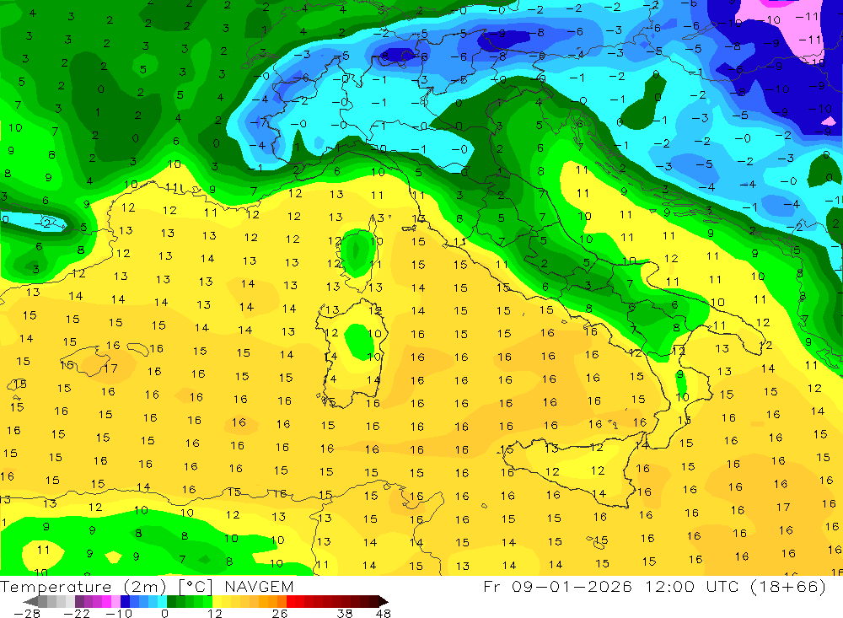The height and width of the screenshot is (618, 843).
Task: Select the 48 label on the color scale
Action: pos(384,614)
